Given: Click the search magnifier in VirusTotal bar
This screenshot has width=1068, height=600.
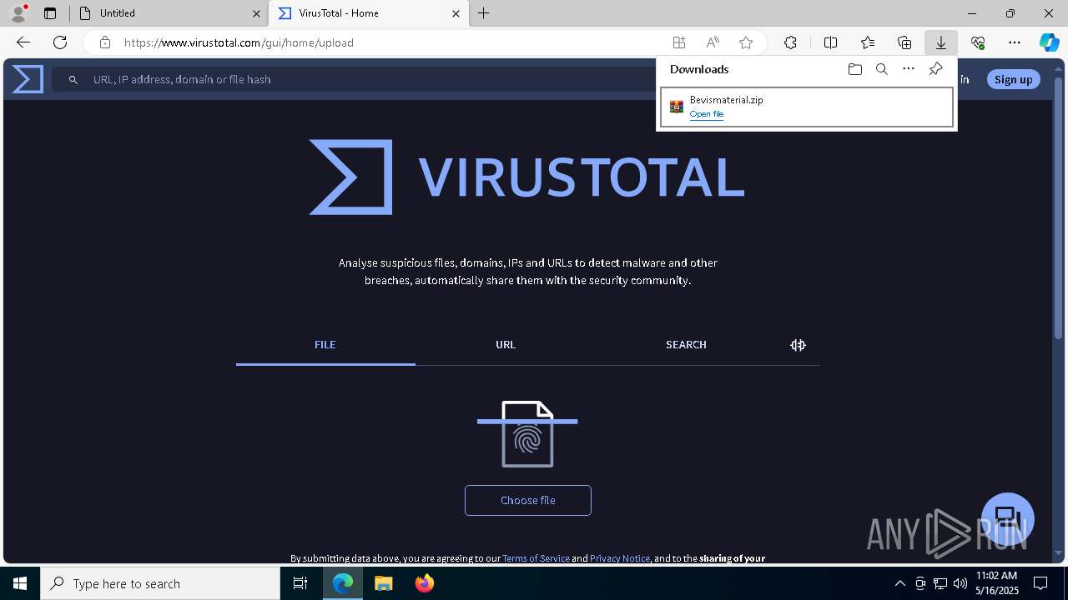Looking at the screenshot, I should (x=73, y=79).
